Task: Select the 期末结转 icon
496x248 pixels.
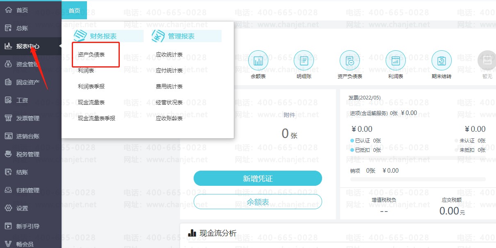Action: click(x=441, y=60)
